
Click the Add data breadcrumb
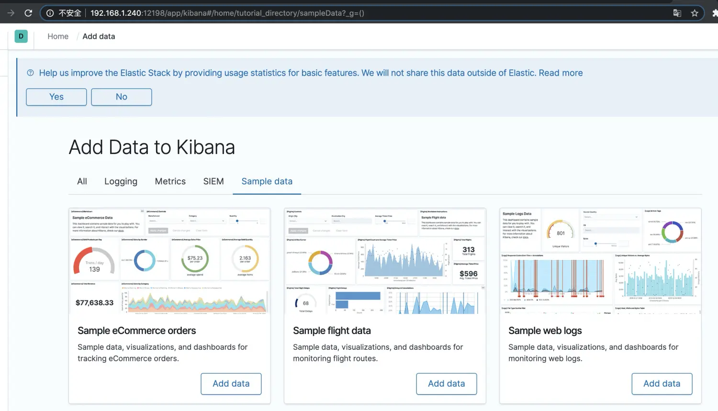click(x=99, y=36)
